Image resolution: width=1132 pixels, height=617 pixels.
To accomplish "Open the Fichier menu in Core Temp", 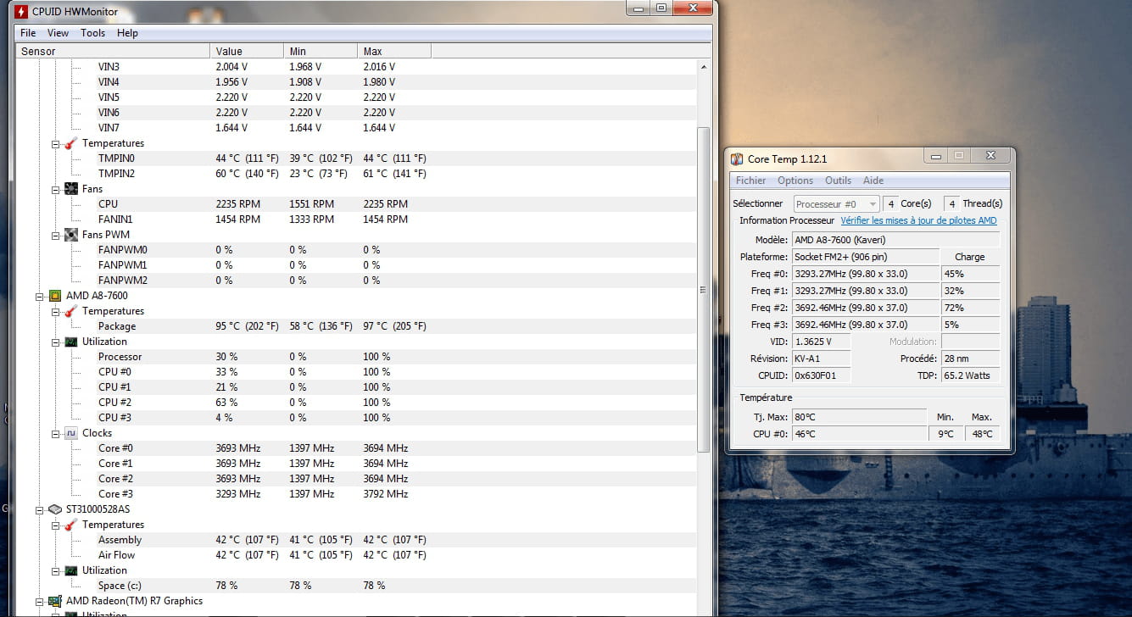I will pos(750,181).
